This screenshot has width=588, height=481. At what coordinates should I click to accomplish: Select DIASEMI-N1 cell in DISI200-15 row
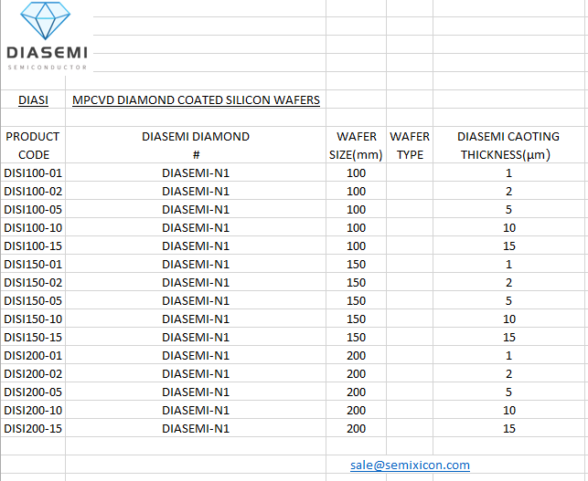pyautogui.click(x=196, y=428)
